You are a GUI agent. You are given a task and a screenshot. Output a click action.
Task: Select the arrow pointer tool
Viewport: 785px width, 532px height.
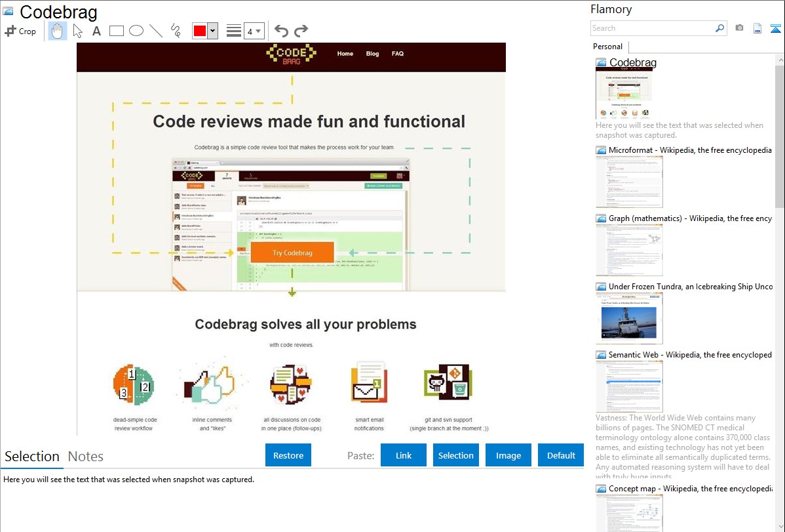click(77, 31)
